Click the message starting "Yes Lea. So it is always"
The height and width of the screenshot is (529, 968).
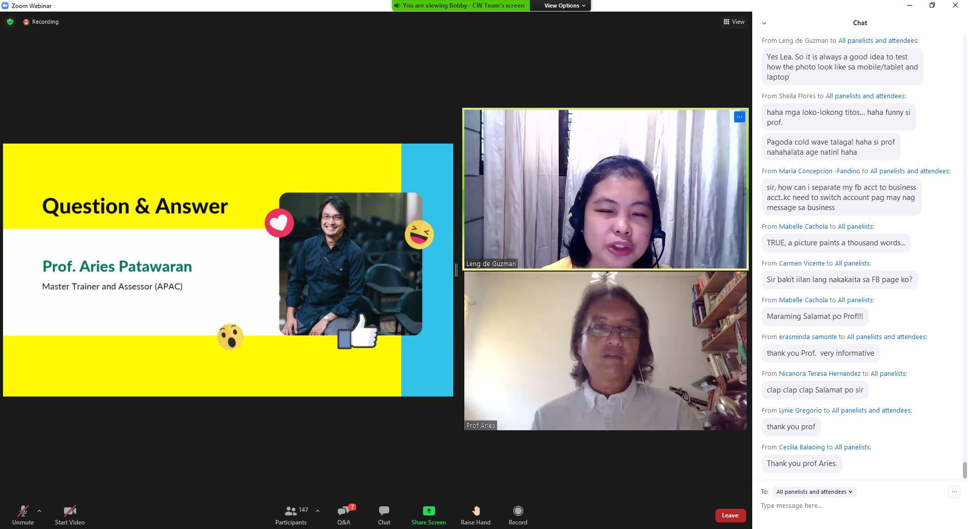click(842, 67)
